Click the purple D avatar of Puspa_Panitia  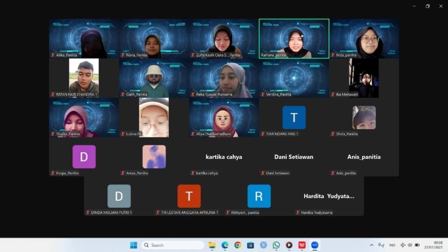point(84,157)
